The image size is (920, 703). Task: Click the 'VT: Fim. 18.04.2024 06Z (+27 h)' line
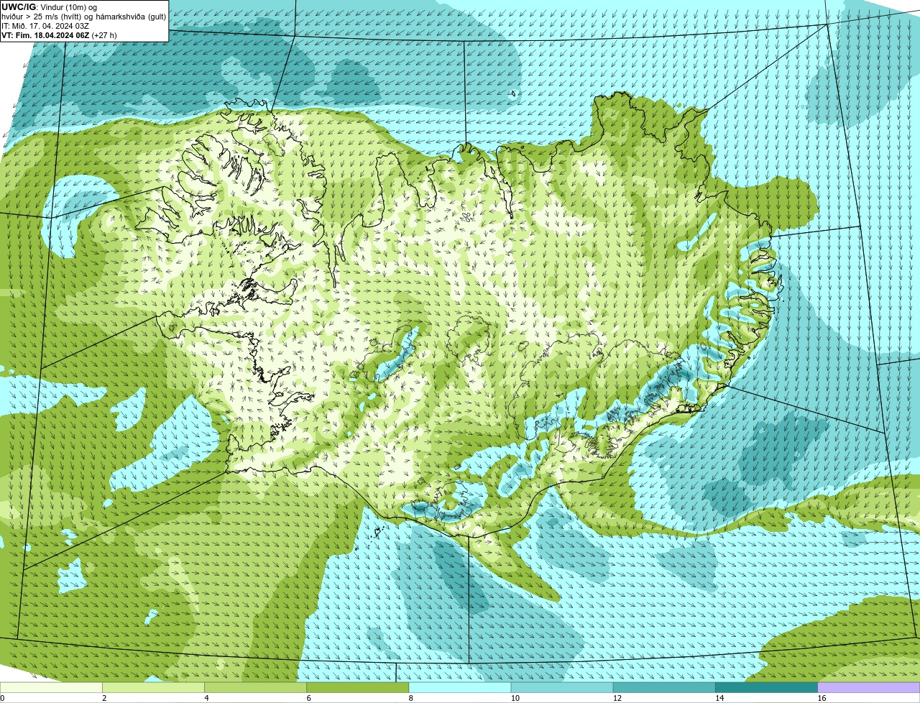(59, 35)
